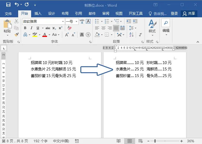Viewport: 202px width, 144px height.
Task: Align text left
Action: click(97, 28)
